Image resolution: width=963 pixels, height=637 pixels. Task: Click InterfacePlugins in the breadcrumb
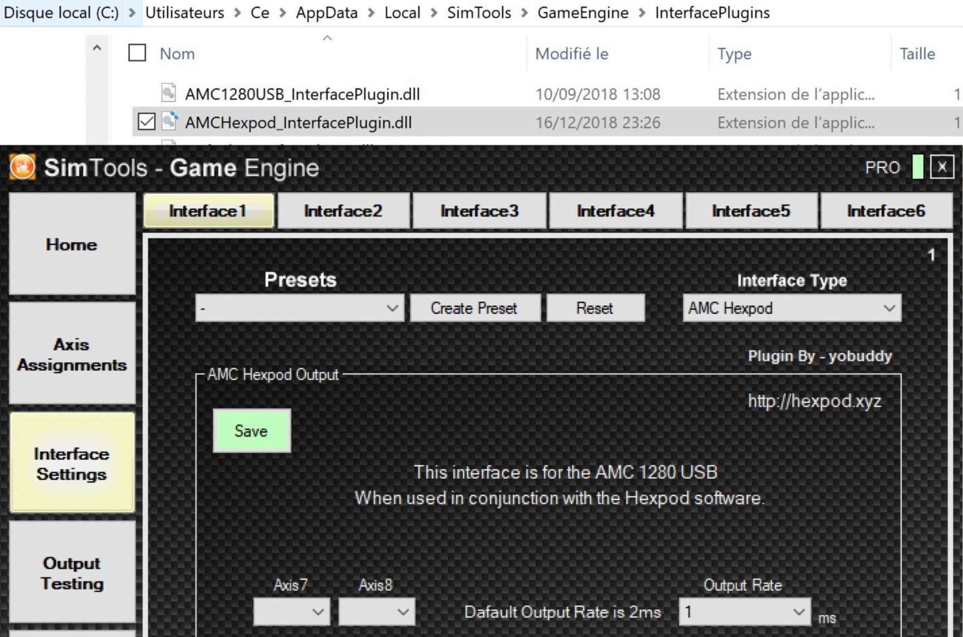coord(713,13)
